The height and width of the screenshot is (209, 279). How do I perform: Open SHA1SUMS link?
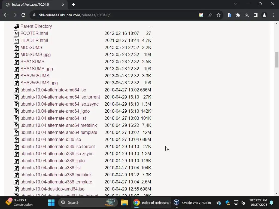pos(32,62)
